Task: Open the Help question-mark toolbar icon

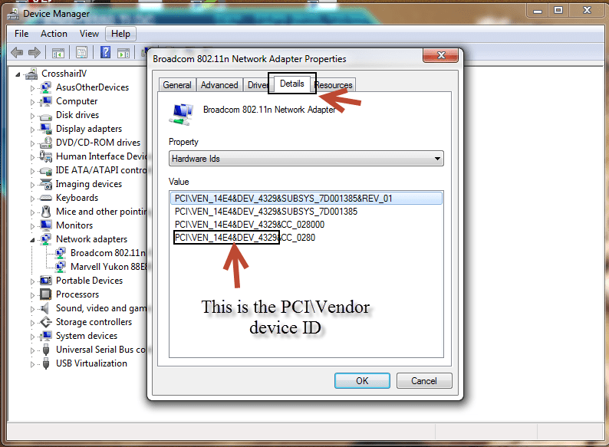Action: click(x=105, y=52)
